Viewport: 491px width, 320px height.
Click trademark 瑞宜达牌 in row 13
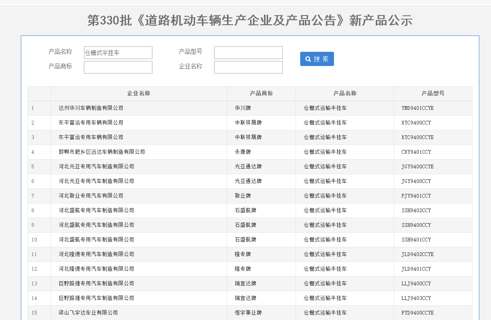[x=245, y=284]
